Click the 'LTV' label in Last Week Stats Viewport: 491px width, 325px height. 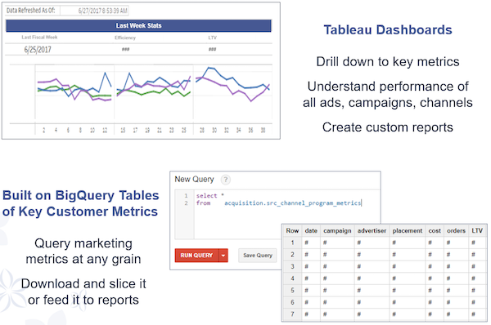click(x=212, y=38)
